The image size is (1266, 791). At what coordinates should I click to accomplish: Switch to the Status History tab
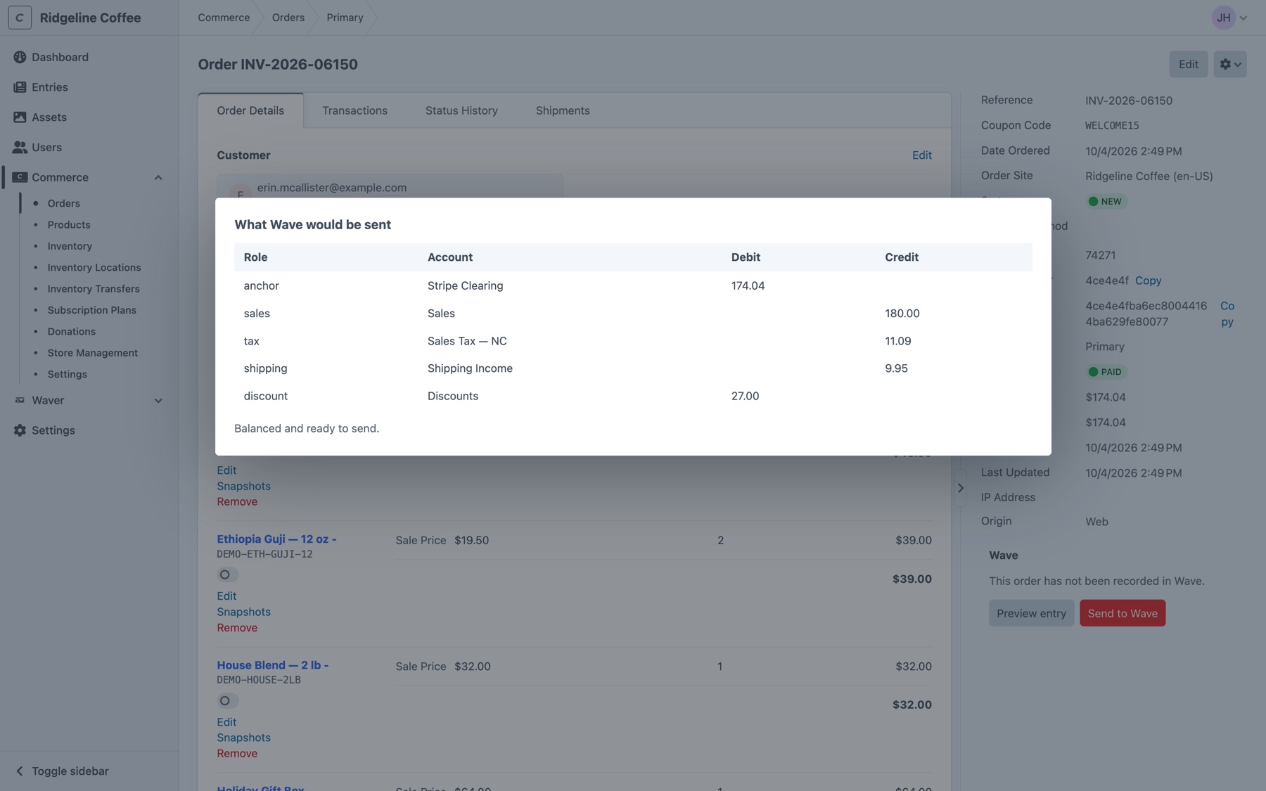[461, 110]
